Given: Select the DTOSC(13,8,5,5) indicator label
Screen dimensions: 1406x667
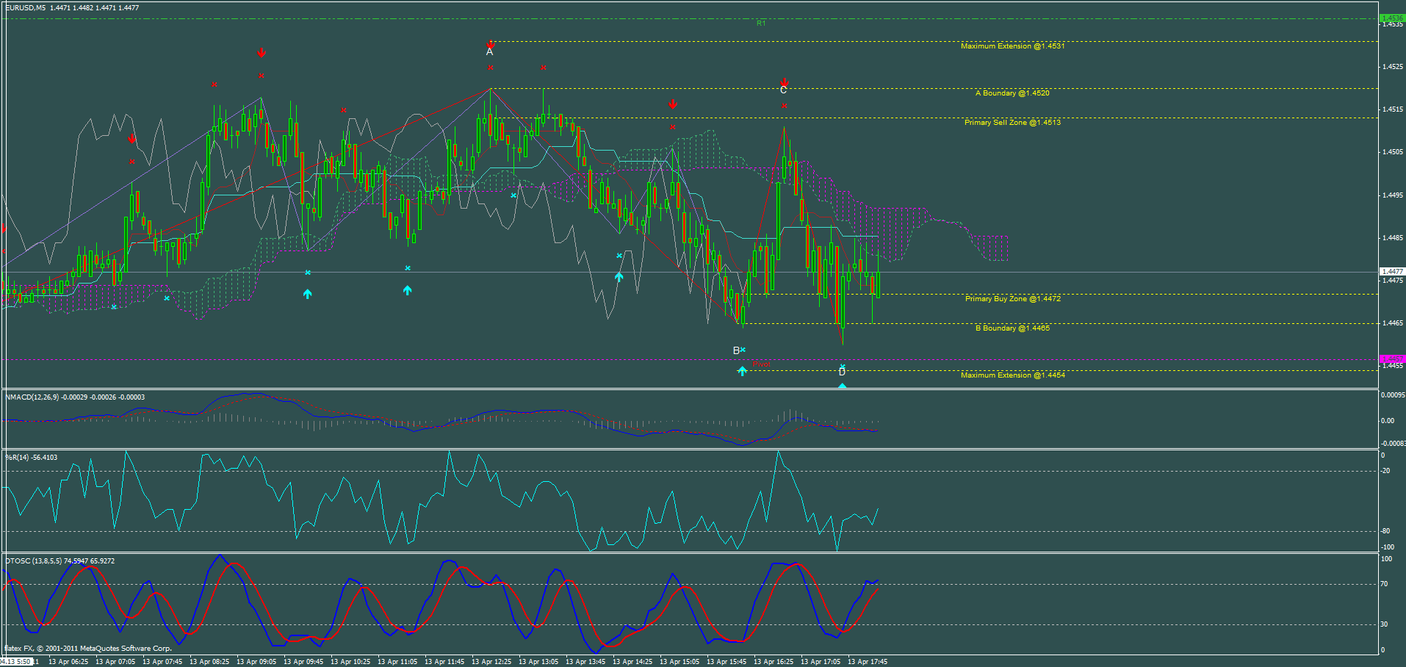Looking at the screenshot, I should point(33,560).
